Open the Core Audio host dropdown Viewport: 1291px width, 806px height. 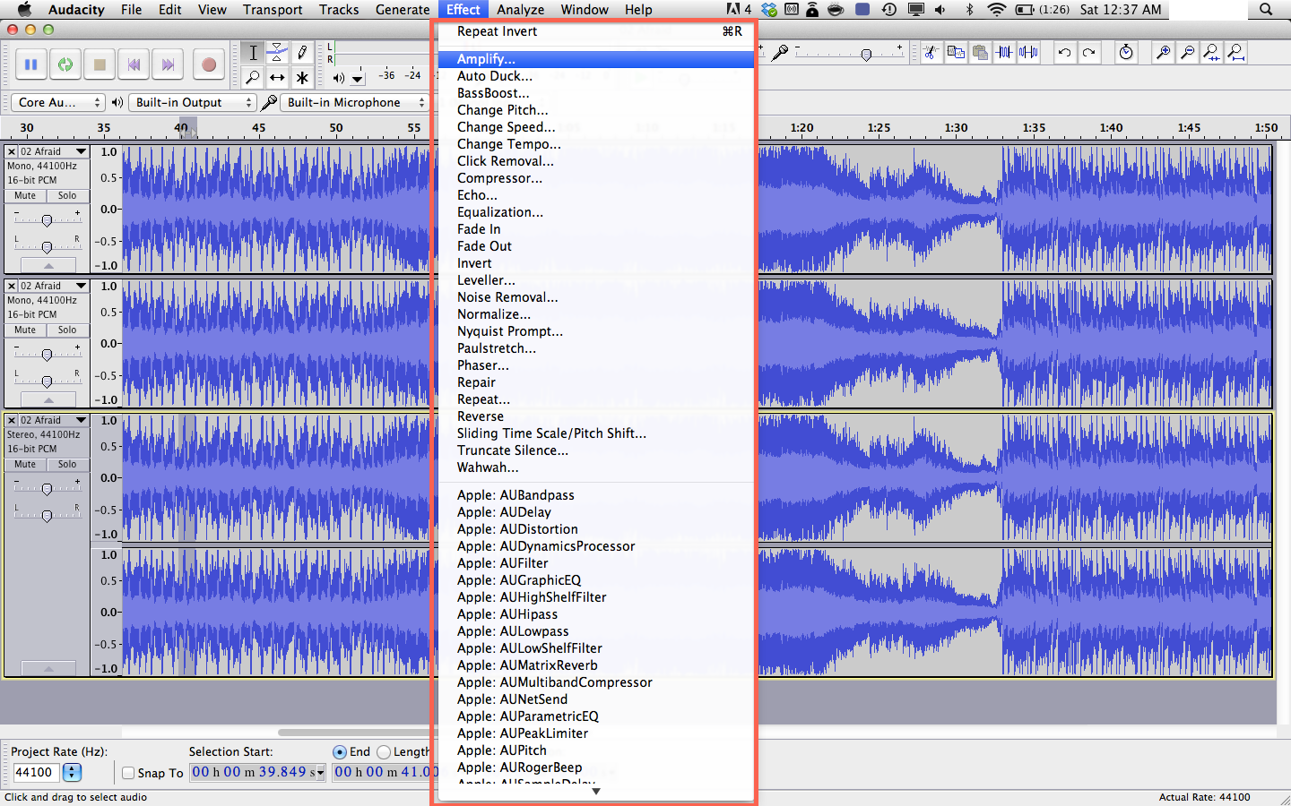tap(57, 102)
